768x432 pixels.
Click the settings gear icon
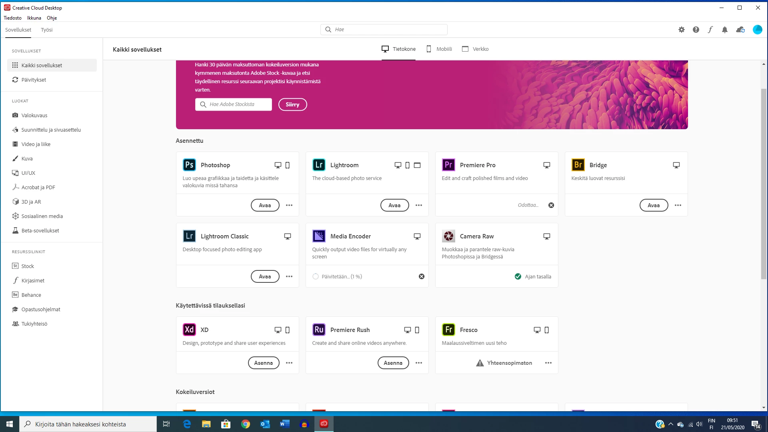(682, 30)
